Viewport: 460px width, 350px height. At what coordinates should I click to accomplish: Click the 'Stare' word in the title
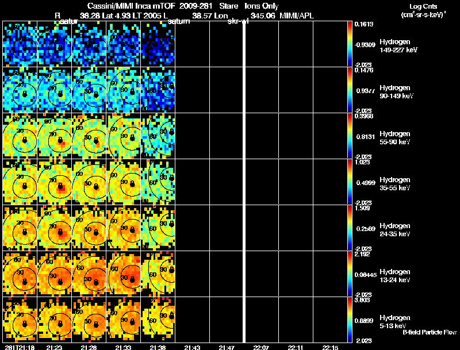pyautogui.click(x=228, y=6)
